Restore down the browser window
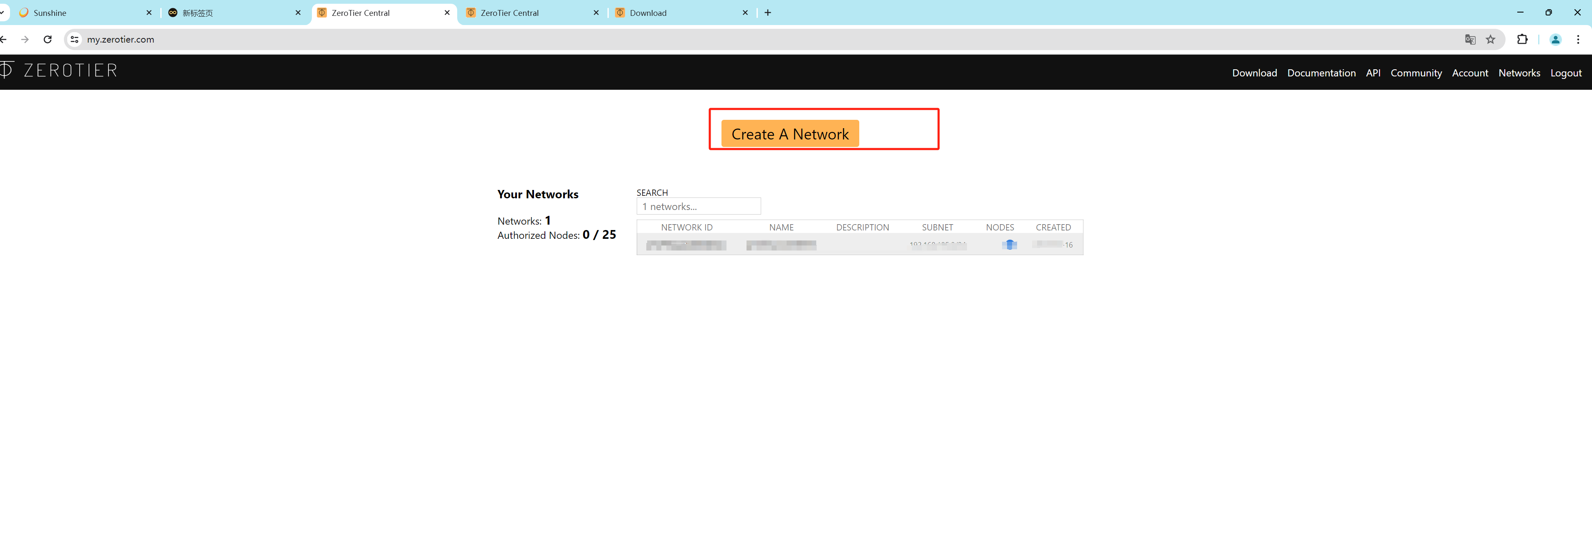The width and height of the screenshot is (1592, 554). [1548, 13]
